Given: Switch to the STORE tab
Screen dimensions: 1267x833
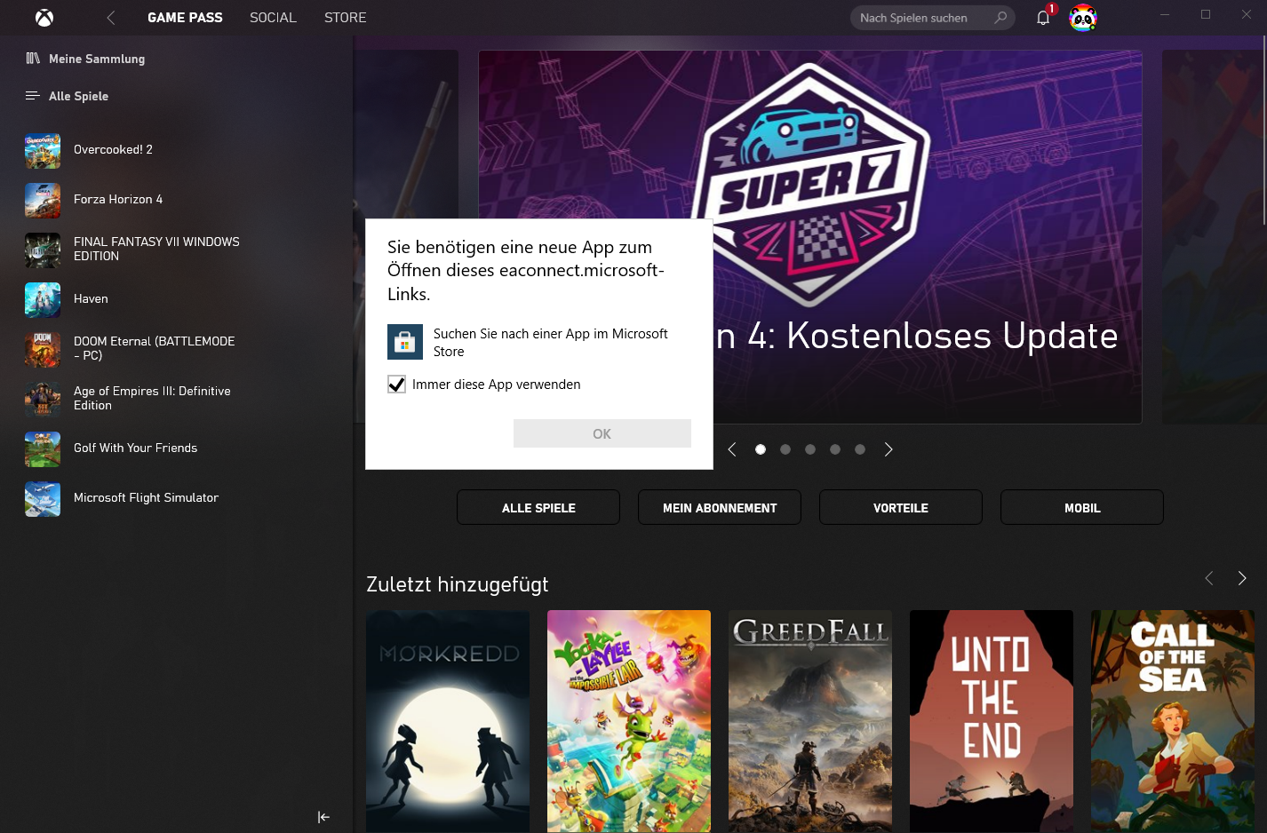Looking at the screenshot, I should [346, 18].
